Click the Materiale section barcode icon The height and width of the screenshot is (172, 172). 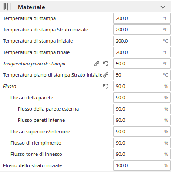(7, 7)
